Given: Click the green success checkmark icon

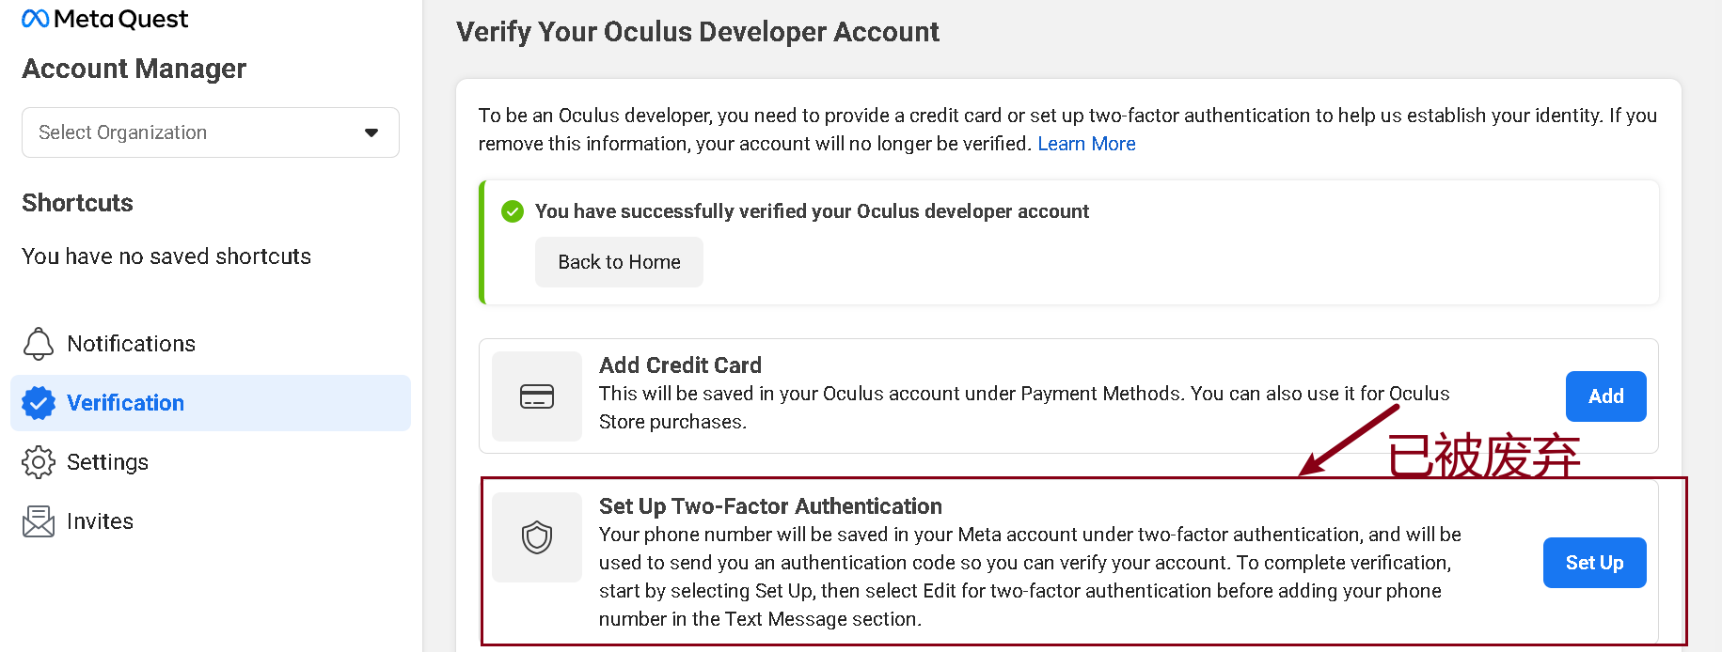Looking at the screenshot, I should click(x=513, y=211).
